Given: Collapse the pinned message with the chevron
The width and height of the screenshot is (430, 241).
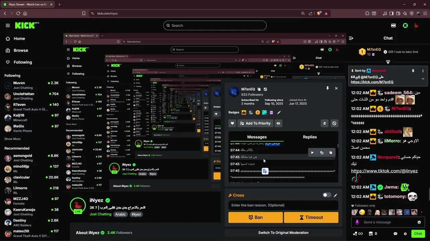Looking at the screenshot, I should point(423,79).
